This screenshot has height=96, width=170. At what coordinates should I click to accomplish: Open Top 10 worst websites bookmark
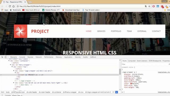91,10
